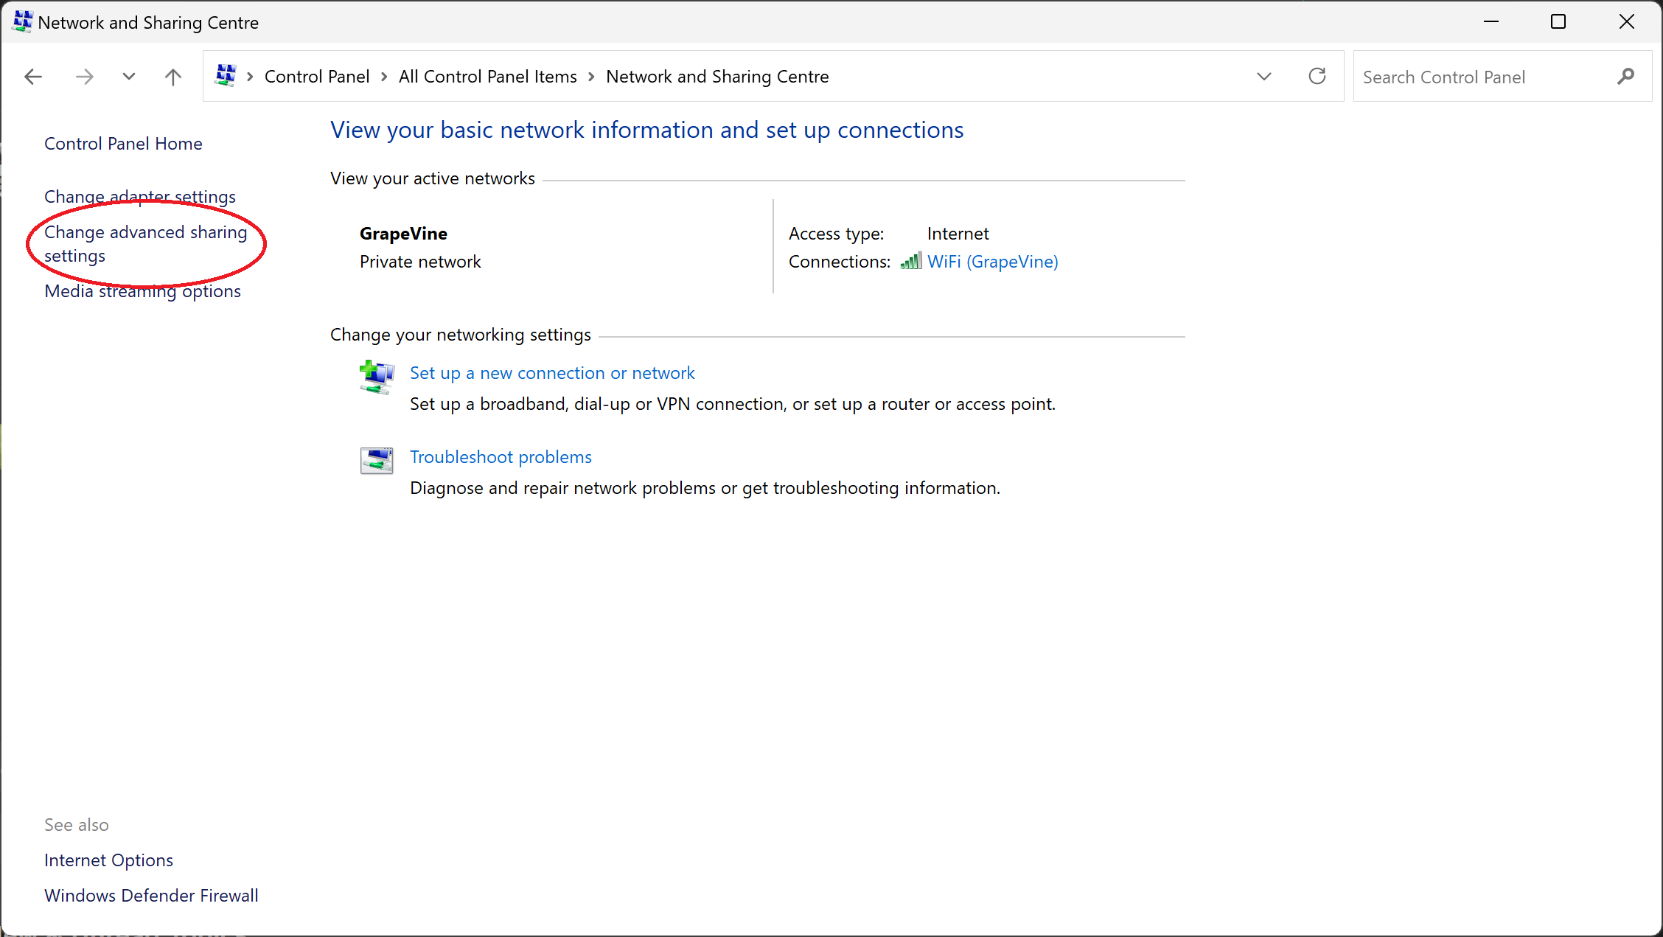The height and width of the screenshot is (937, 1663).
Task: Click WiFi (GrapeVine) connection link
Action: (x=992, y=262)
